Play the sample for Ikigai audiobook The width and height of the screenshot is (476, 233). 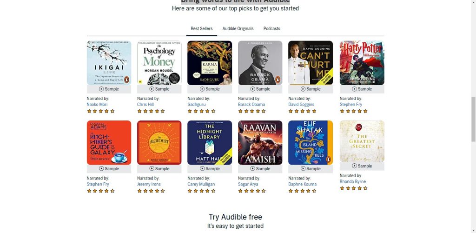point(109,89)
